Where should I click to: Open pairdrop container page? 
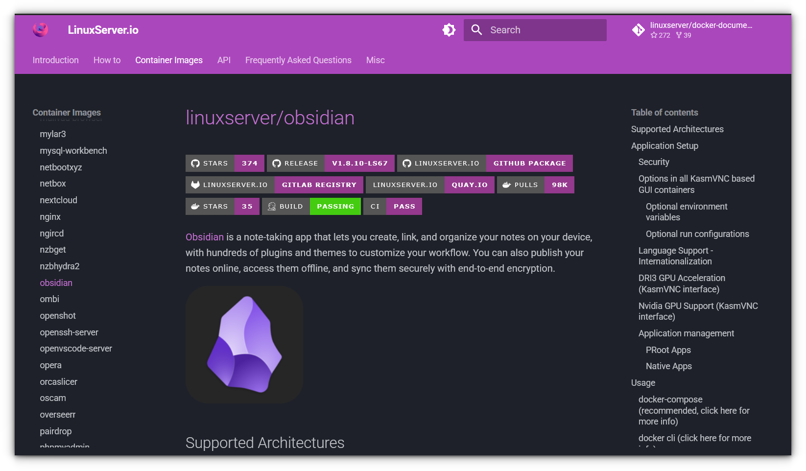(x=56, y=431)
